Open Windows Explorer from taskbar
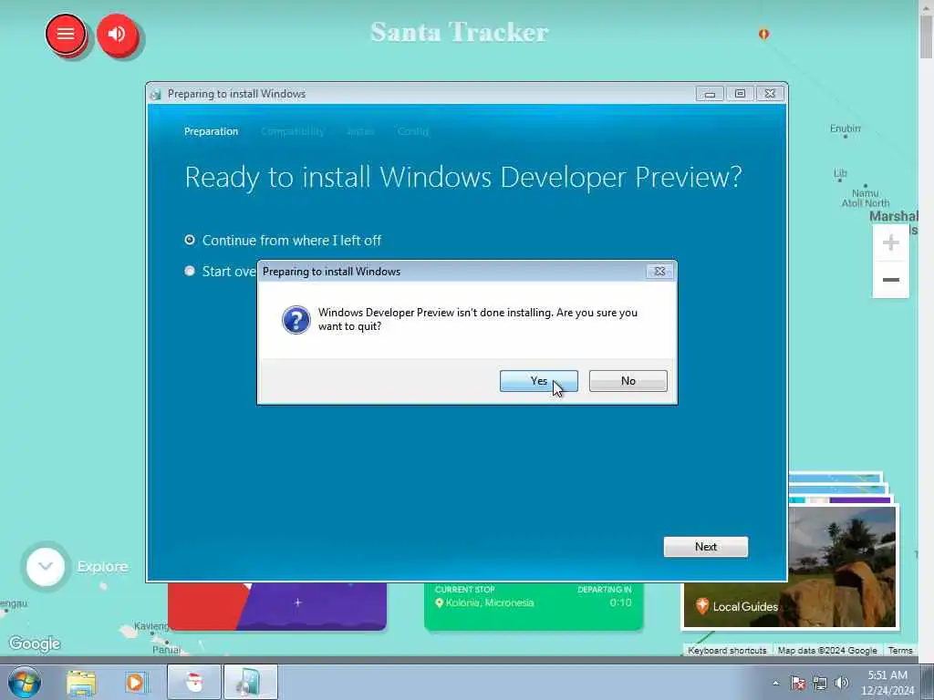 81,682
